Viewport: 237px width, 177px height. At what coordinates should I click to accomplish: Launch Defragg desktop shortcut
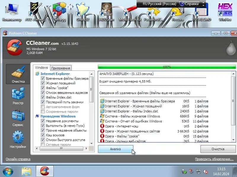pos(59,12)
